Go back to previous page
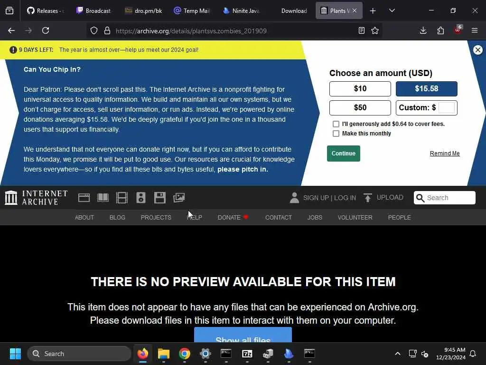 click(11, 30)
